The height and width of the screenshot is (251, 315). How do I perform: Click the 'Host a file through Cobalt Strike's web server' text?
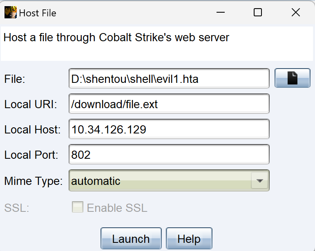116,38
